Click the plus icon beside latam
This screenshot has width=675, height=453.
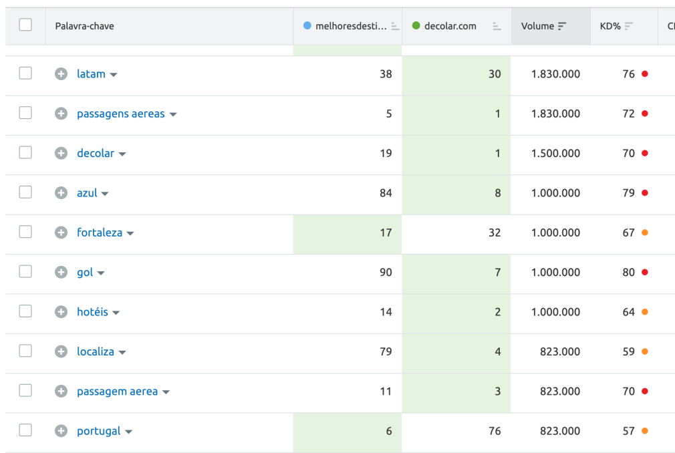(61, 74)
